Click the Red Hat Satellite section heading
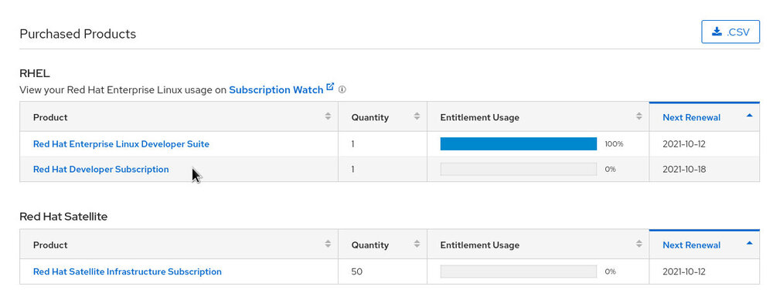 tap(63, 217)
